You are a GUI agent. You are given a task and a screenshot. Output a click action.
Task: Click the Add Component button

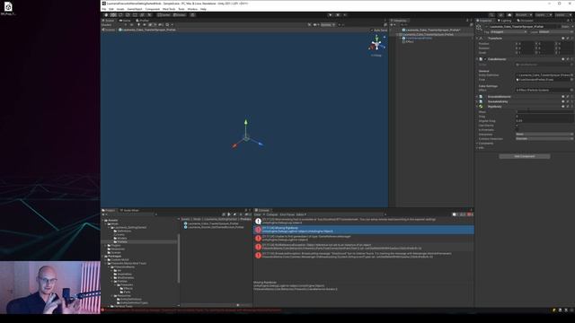tap(525, 156)
